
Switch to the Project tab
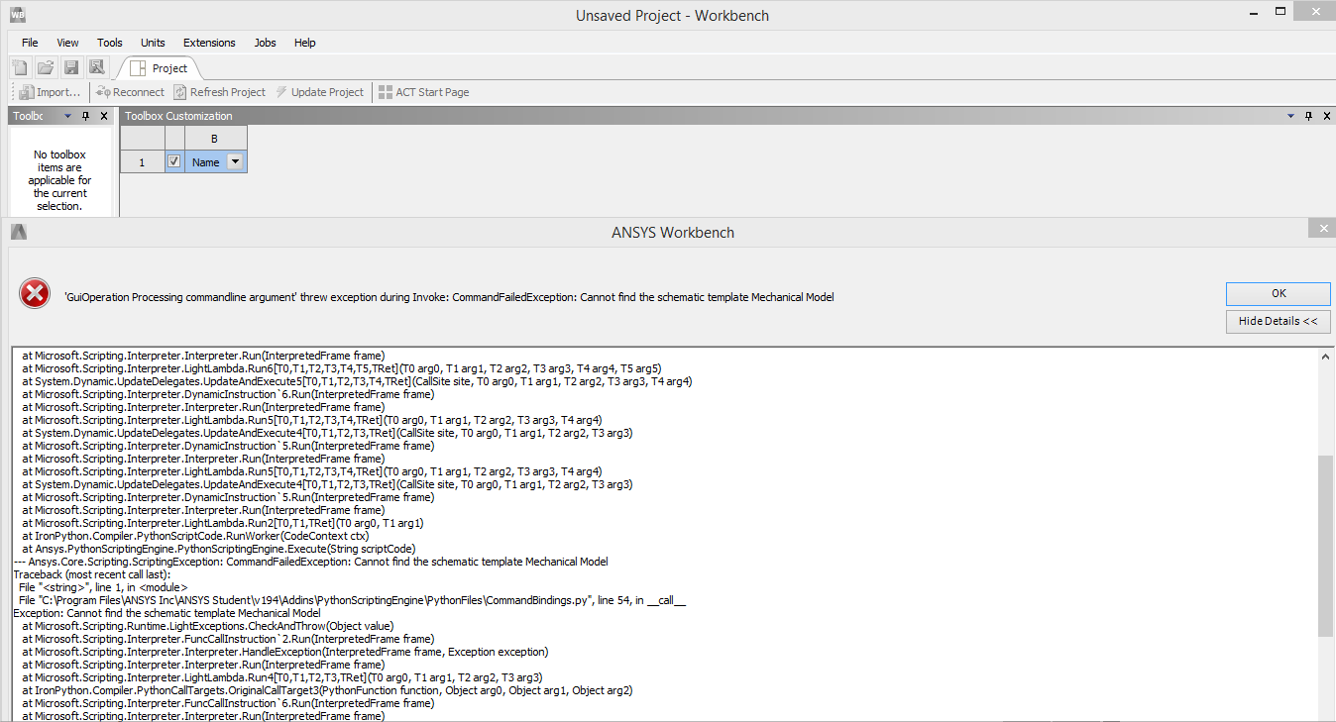(x=160, y=68)
